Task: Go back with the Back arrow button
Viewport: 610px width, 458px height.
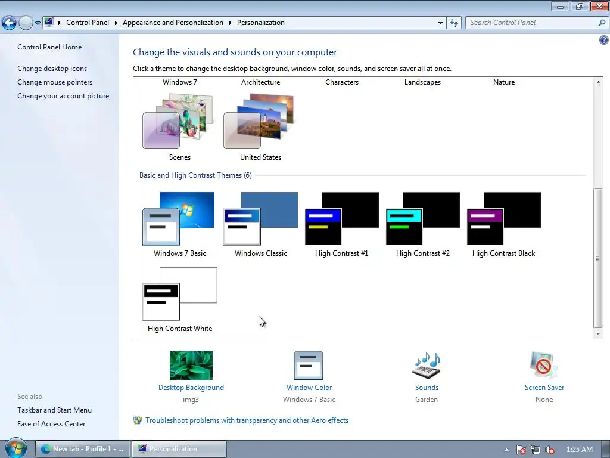Action: pos(10,23)
